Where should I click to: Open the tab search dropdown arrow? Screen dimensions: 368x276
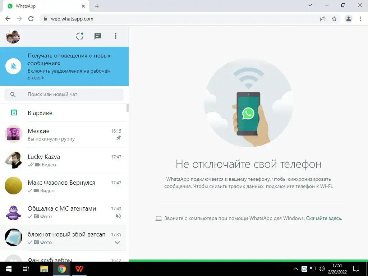pyautogui.click(x=310, y=5)
